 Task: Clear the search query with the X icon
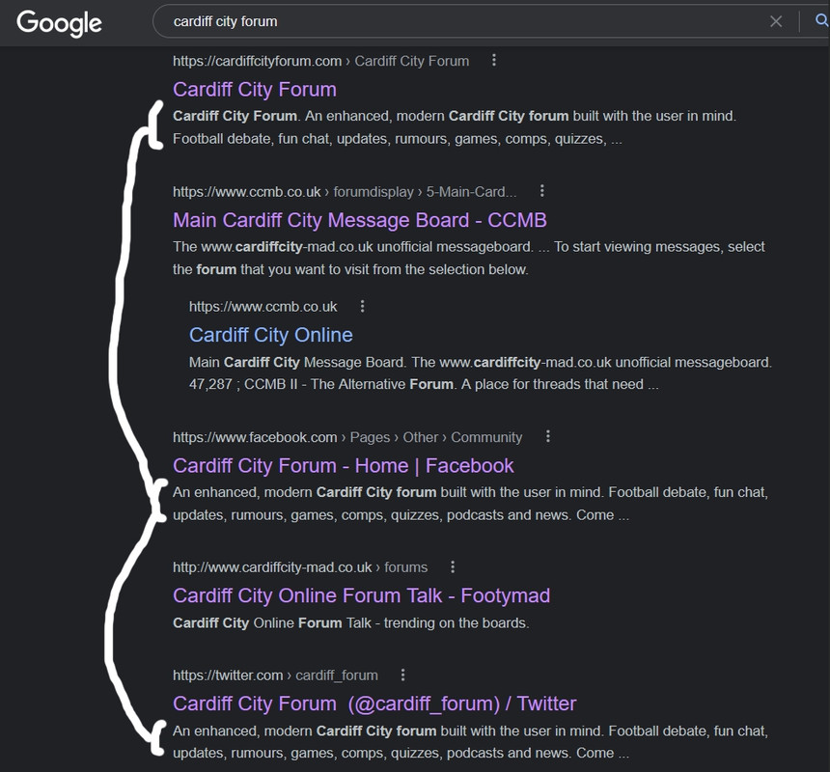point(776,20)
